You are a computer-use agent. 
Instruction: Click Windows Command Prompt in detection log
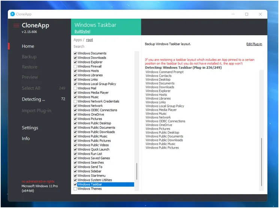click(164, 72)
